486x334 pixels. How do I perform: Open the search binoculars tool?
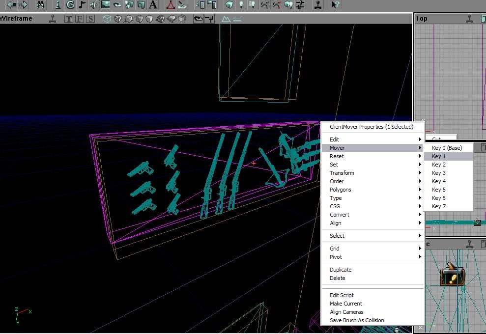click(41, 5)
